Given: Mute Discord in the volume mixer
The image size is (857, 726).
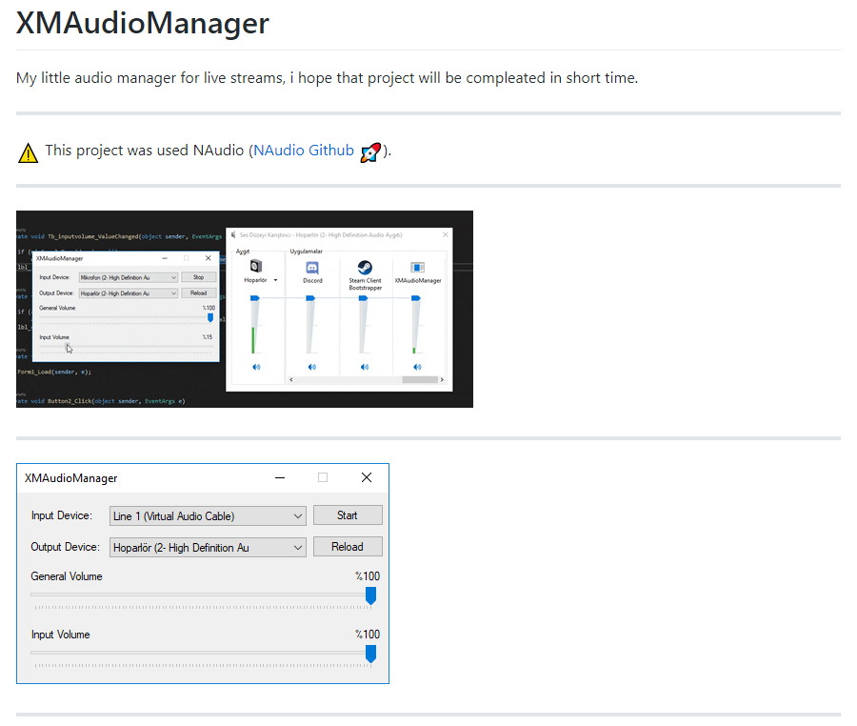Looking at the screenshot, I should [x=312, y=367].
